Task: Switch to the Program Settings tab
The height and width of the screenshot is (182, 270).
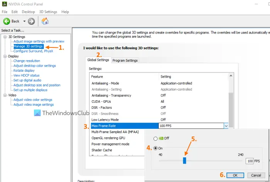Action: 125,61
